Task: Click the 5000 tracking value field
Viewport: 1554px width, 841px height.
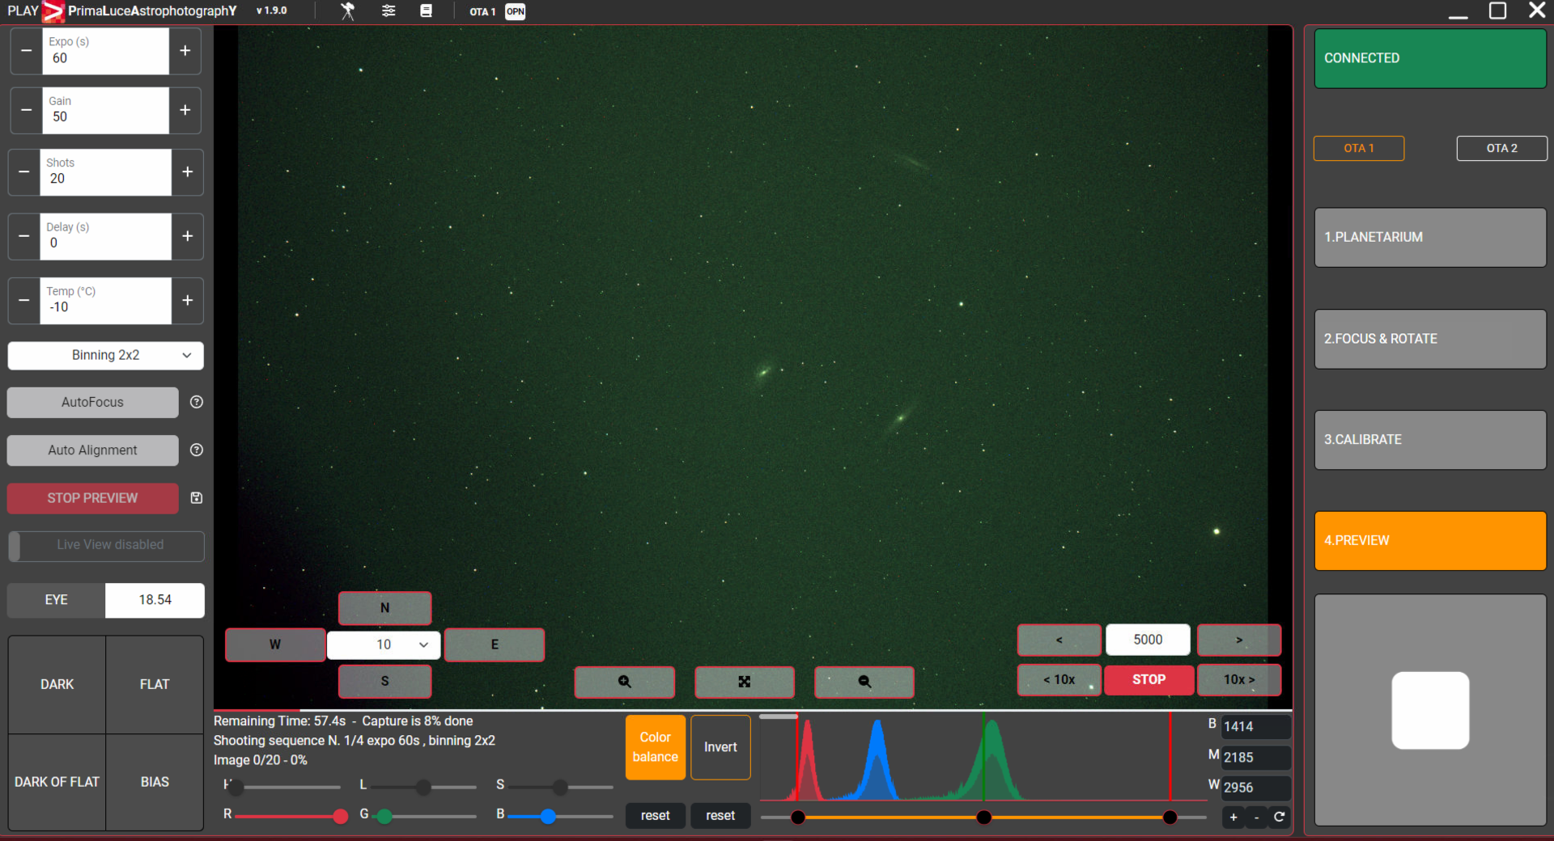Action: (1148, 639)
